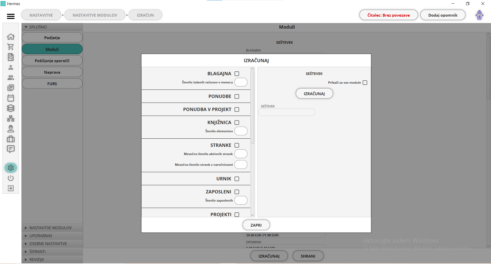Collapse the SPLOŠNO section
This screenshot has height=264, width=491.
tap(52, 27)
